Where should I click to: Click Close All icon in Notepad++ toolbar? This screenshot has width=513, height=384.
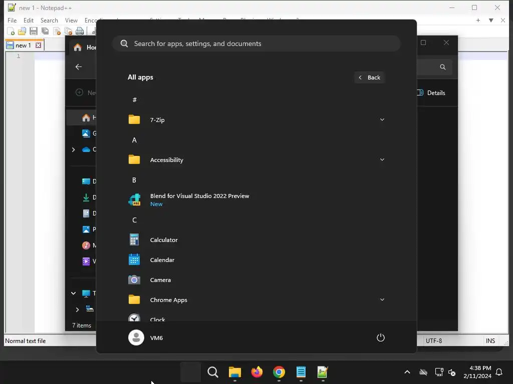pos(68,31)
